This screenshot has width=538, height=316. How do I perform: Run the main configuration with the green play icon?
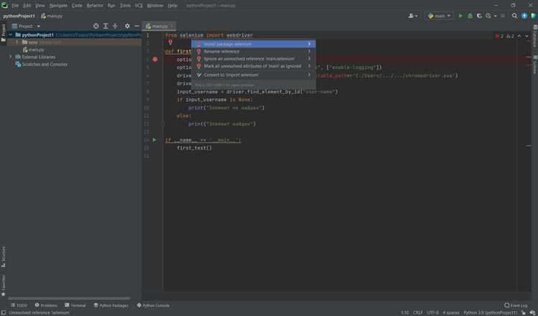pos(461,16)
